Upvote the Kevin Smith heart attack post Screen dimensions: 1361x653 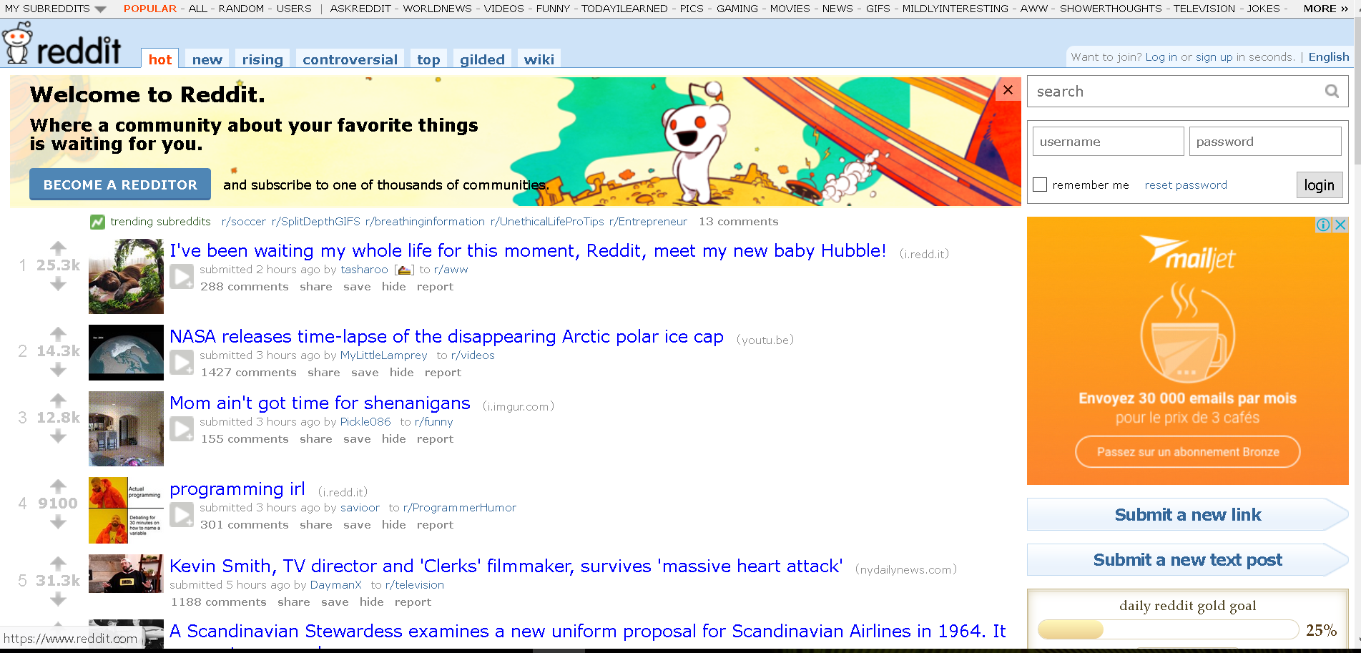point(58,563)
